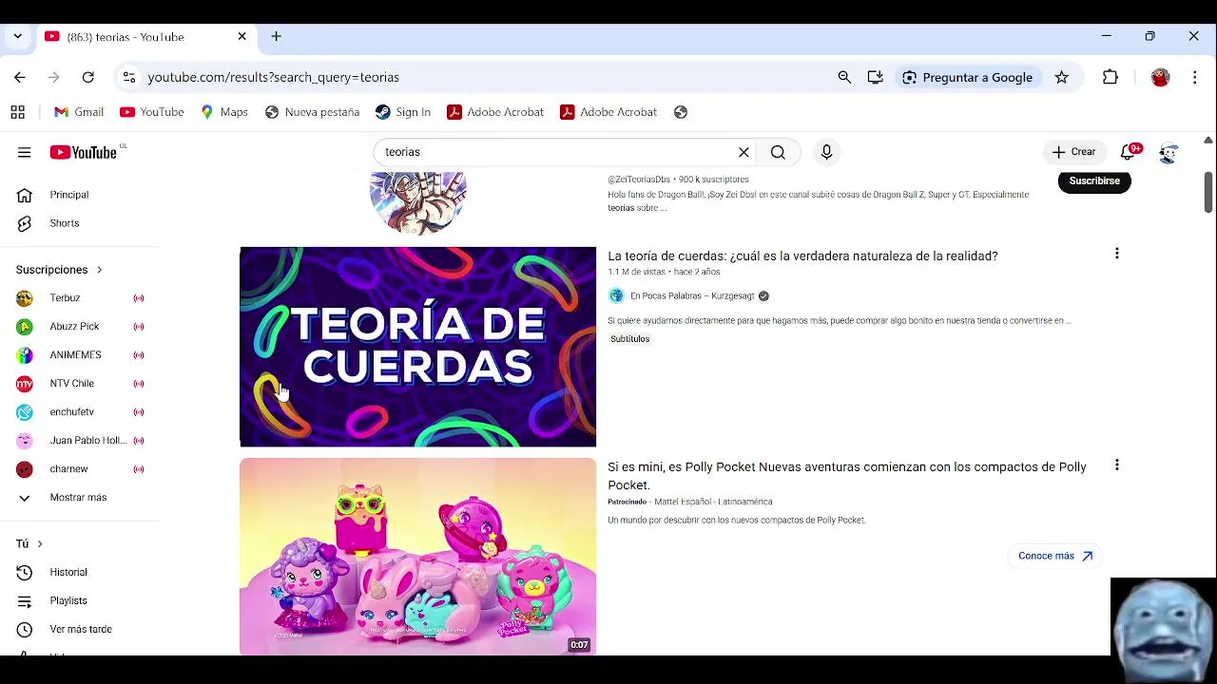Expand the Suscripciones section
Viewport: 1217px width, 684px height.
59,270
